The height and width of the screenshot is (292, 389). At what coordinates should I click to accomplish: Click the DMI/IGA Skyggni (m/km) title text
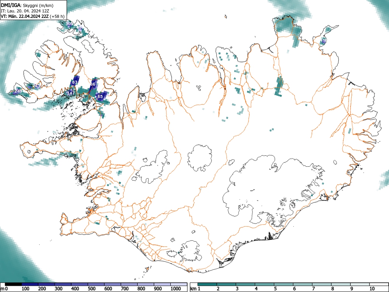click(x=27, y=5)
